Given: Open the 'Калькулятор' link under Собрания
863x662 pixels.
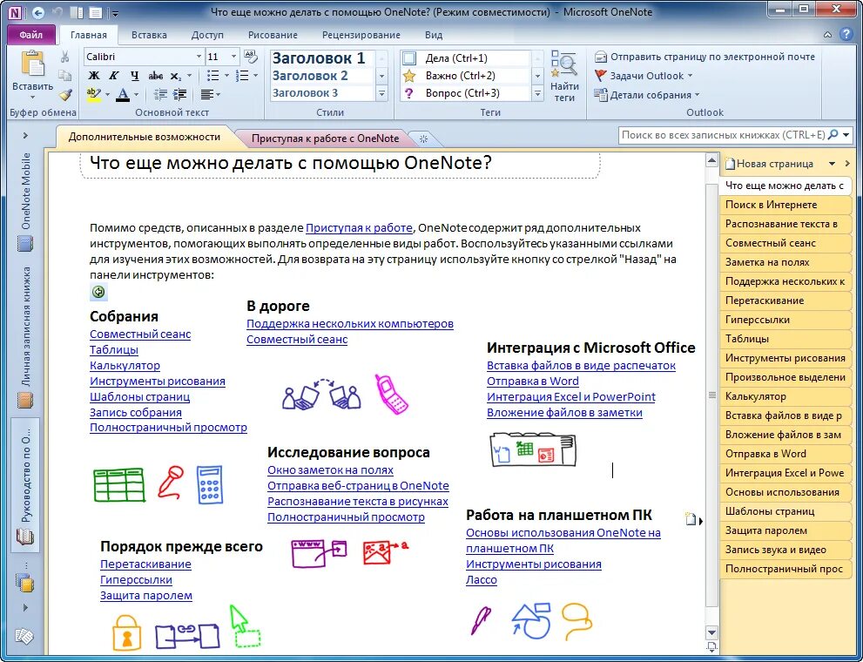Looking at the screenshot, I should point(124,365).
